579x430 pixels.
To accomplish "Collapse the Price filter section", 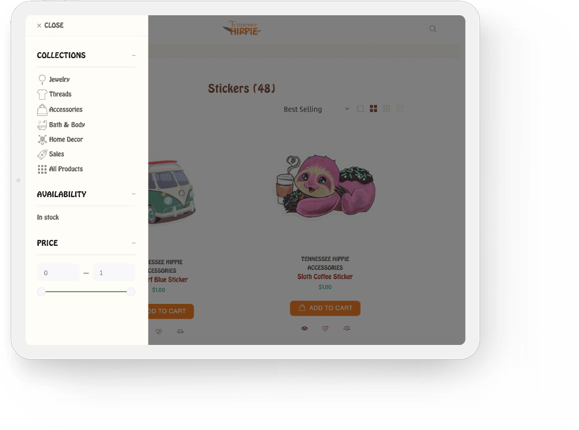I will (x=134, y=243).
